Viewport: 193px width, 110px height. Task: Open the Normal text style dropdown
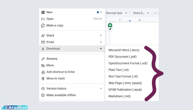116,13
